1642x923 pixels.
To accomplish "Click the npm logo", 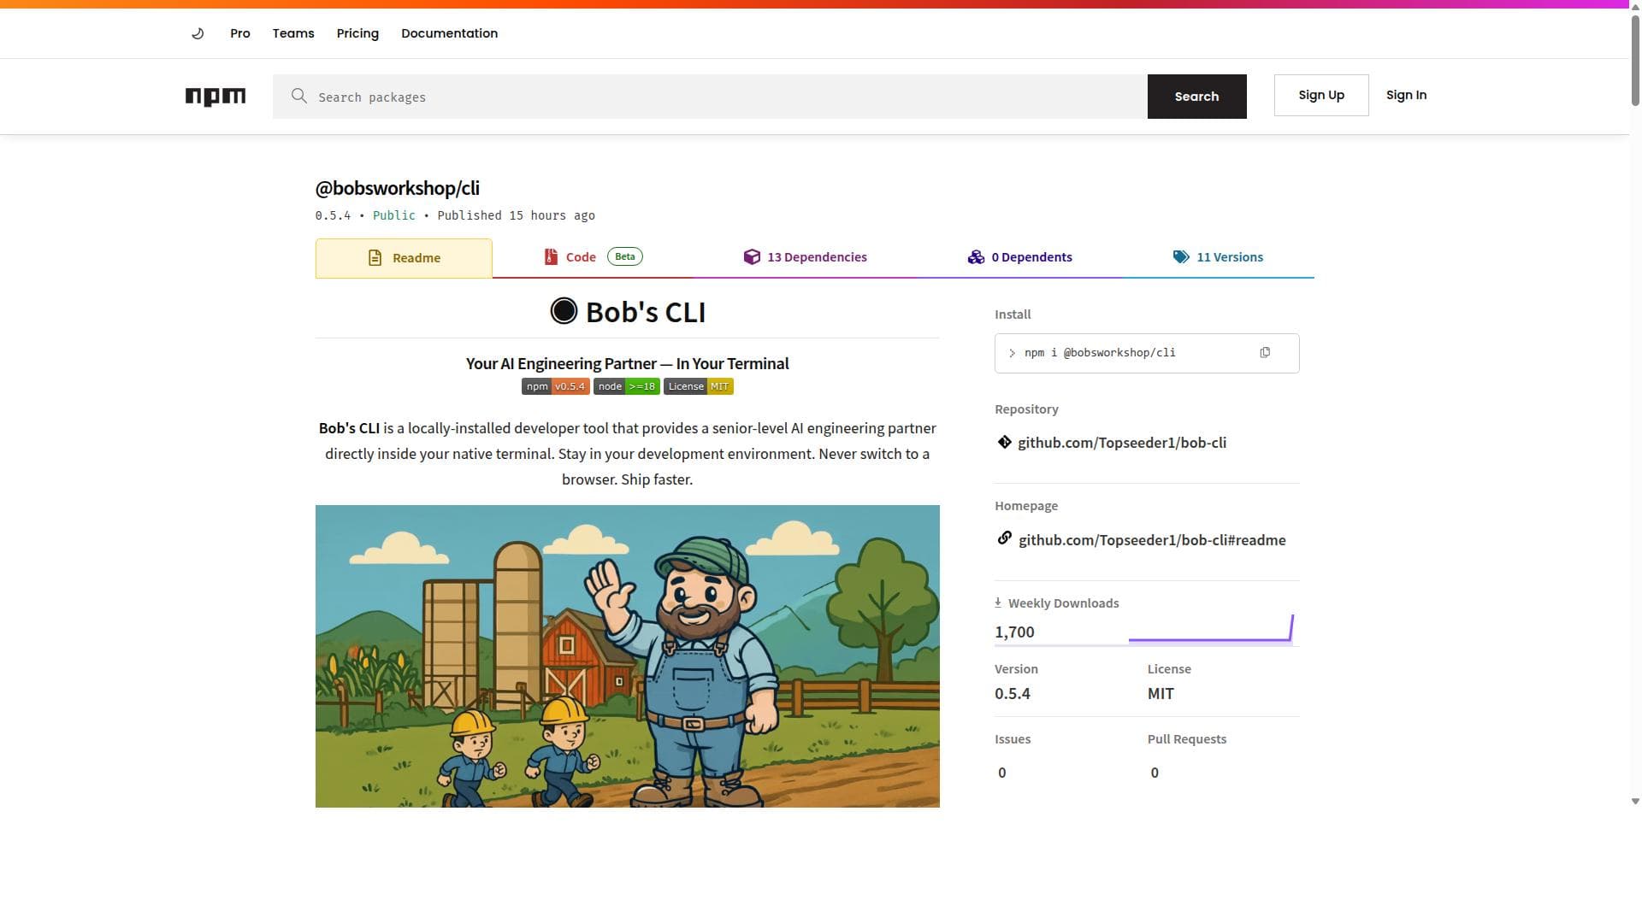I will [216, 97].
